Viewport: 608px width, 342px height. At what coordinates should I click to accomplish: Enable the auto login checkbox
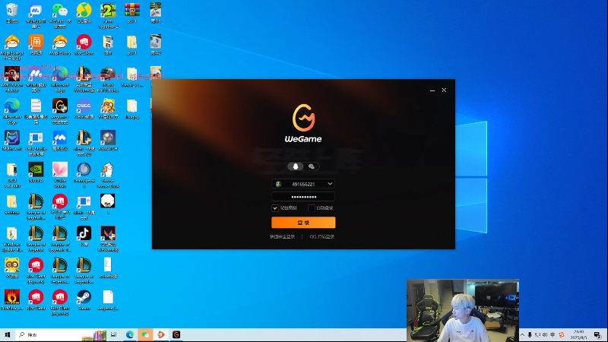[x=311, y=208]
